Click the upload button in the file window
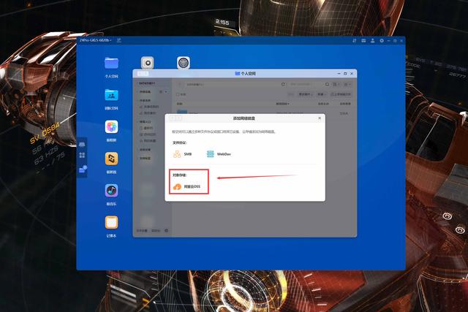The height and width of the screenshot is (312, 468). tap(341, 94)
